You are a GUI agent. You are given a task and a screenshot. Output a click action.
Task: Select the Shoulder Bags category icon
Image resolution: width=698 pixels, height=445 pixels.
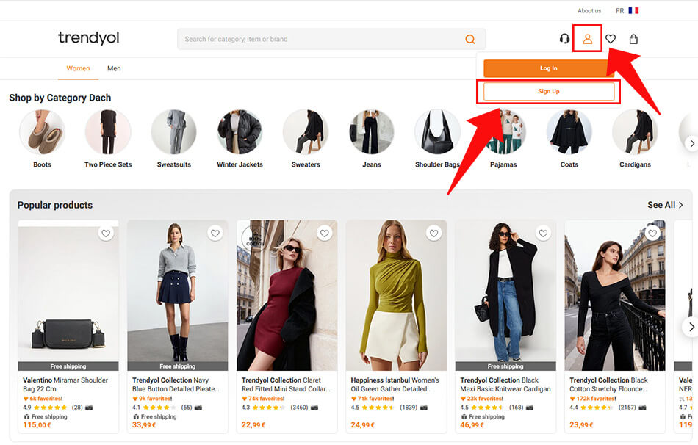tap(437, 132)
